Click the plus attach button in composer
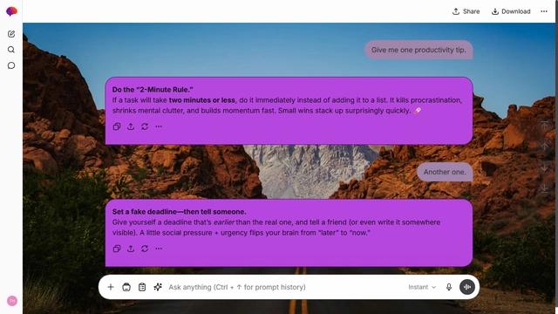 [111, 287]
